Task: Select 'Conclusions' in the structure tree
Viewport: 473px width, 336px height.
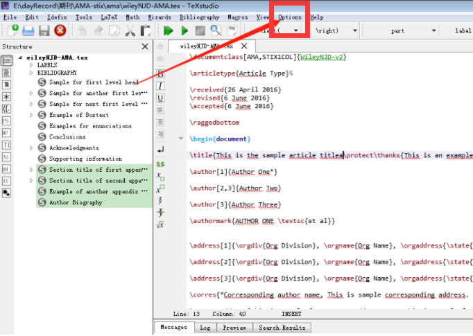Action: 67,136
